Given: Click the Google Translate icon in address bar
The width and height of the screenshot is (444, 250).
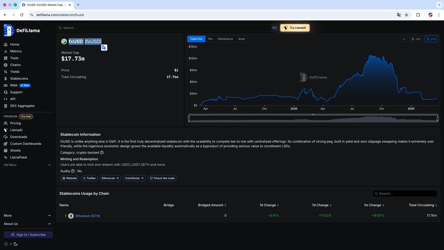Looking at the screenshot, I should tap(399, 15).
